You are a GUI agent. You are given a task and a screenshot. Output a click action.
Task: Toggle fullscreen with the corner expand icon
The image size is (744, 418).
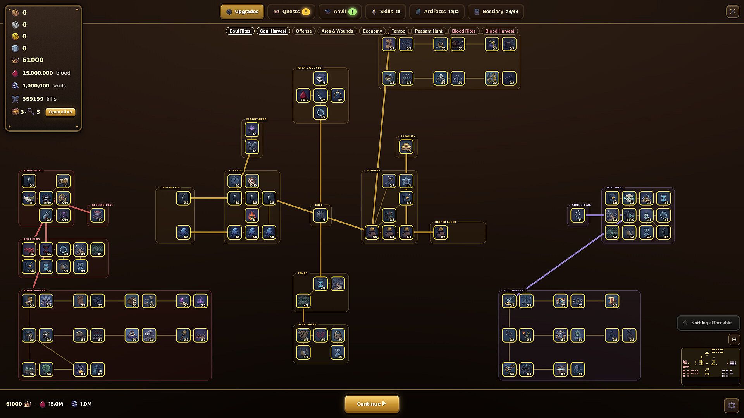click(x=732, y=12)
